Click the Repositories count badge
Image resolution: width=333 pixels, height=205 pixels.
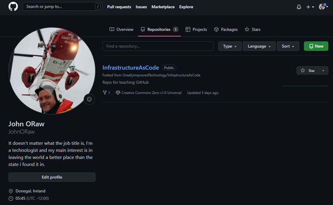(176, 29)
